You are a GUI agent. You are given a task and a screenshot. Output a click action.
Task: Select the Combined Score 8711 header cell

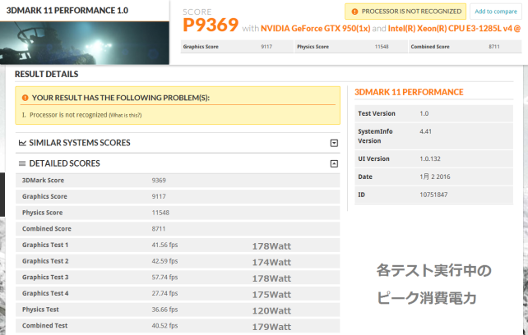click(465, 47)
